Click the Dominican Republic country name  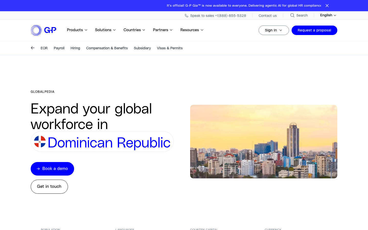click(x=109, y=142)
